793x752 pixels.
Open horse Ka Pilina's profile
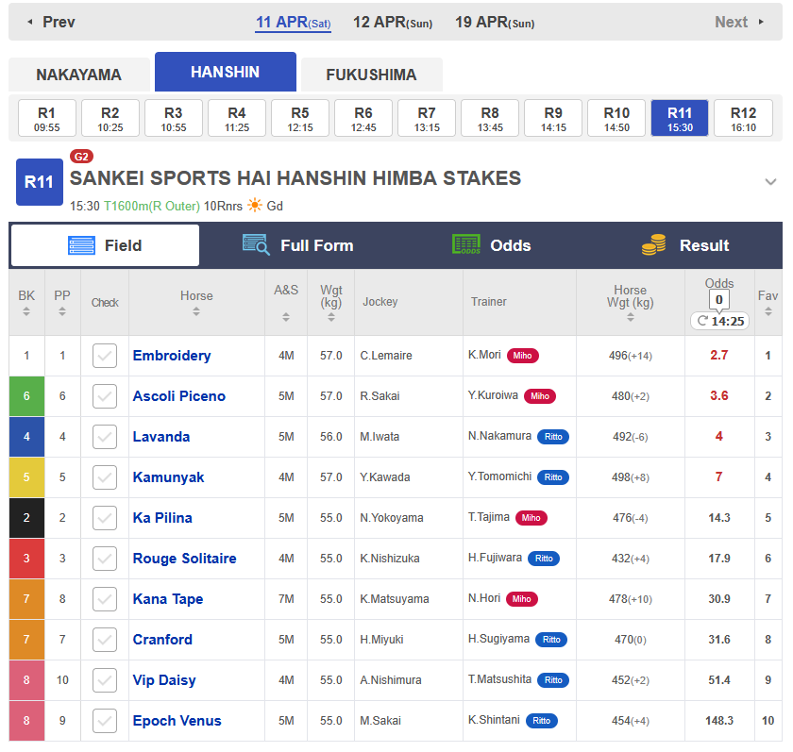[x=162, y=518]
